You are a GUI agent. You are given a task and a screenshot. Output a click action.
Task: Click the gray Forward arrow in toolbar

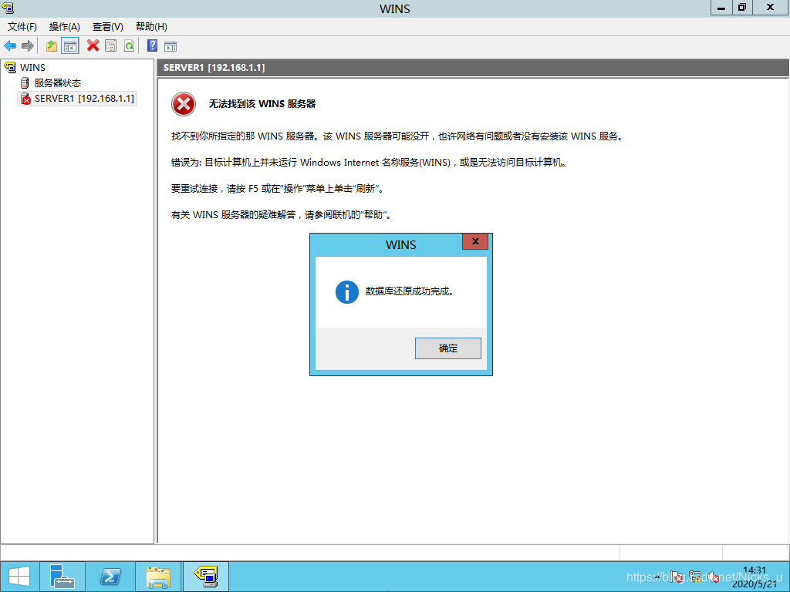click(x=28, y=46)
